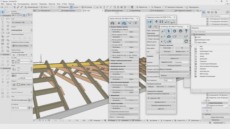The image size is (230, 129).
Task: Click the ID field showing СКР-153-03
Action: (19, 108)
